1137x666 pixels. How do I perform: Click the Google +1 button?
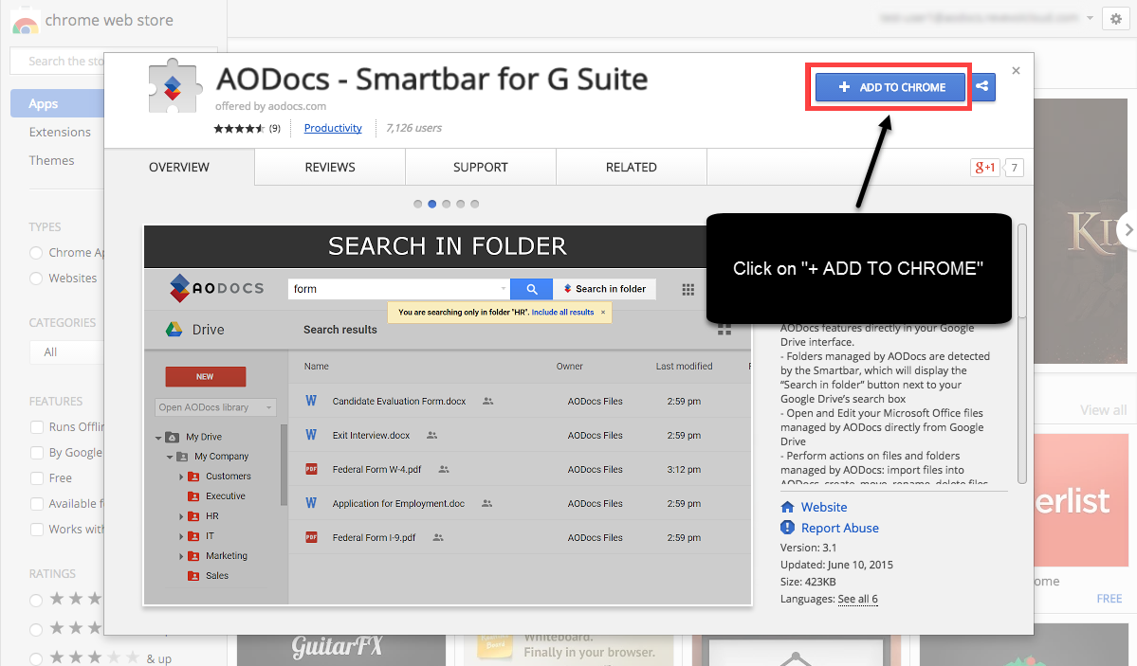984,168
